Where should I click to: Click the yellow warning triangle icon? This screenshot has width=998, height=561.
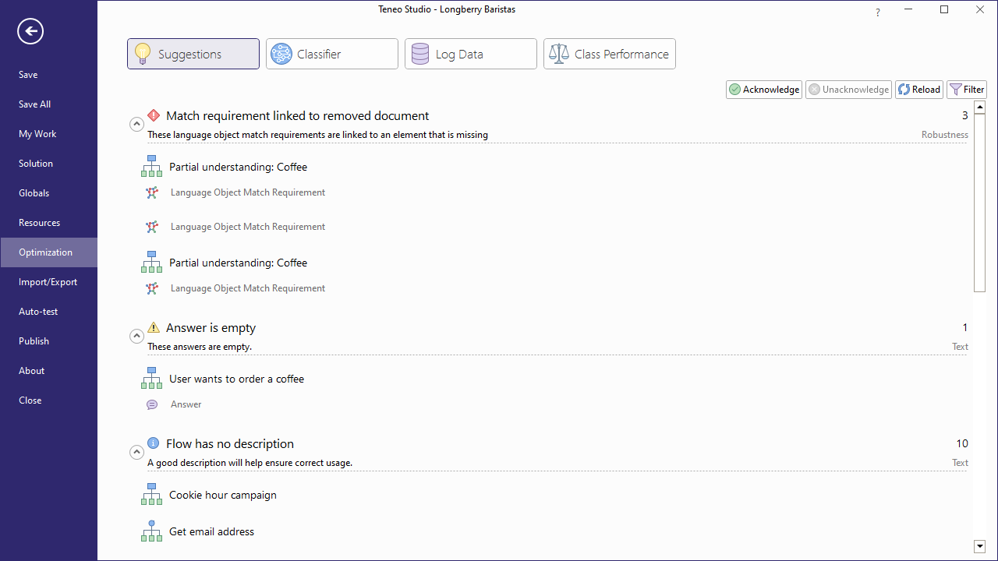154,328
